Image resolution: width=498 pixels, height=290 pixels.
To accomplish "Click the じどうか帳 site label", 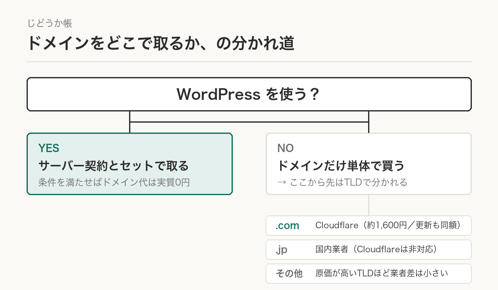I will pyautogui.click(x=49, y=23).
